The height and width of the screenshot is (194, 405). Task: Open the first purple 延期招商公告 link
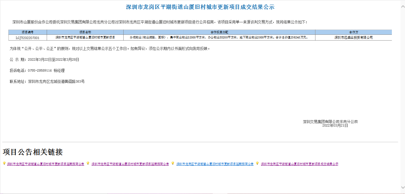tap(45, 164)
